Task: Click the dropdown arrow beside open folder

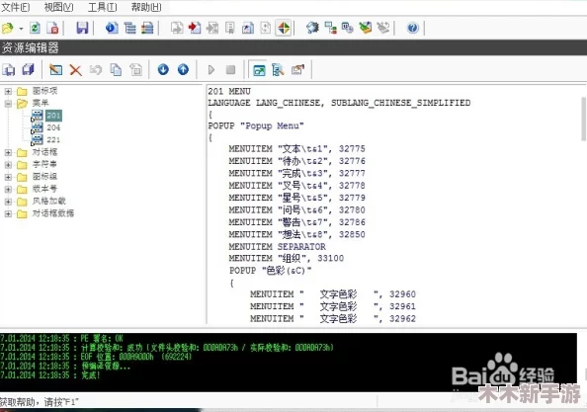Action: 21,29
